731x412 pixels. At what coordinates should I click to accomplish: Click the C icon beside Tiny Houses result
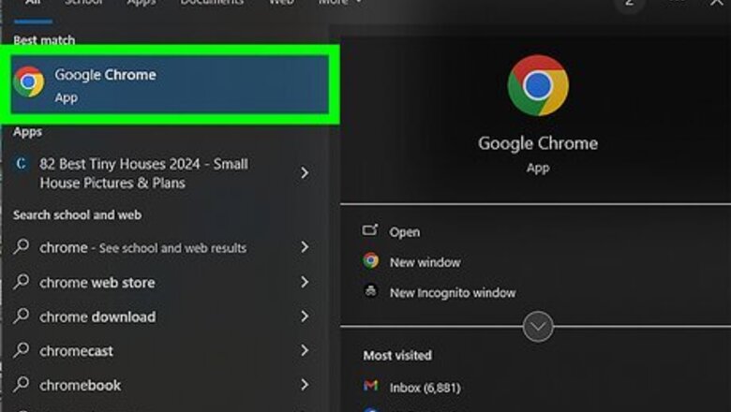pyautogui.click(x=21, y=164)
